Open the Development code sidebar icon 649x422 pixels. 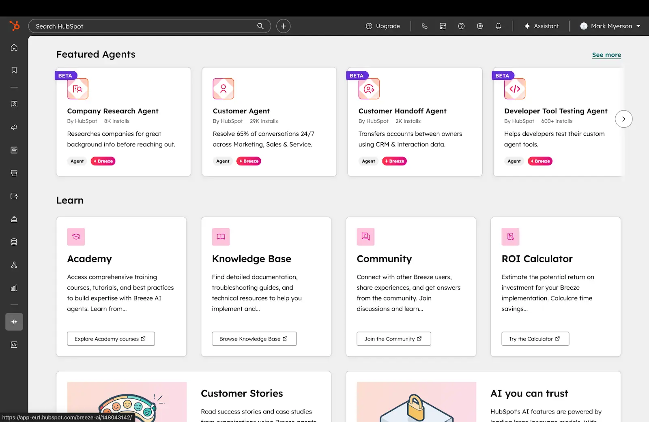[14, 345]
